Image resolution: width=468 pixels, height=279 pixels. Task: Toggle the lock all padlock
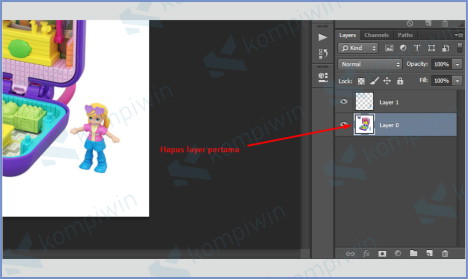click(400, 81)
